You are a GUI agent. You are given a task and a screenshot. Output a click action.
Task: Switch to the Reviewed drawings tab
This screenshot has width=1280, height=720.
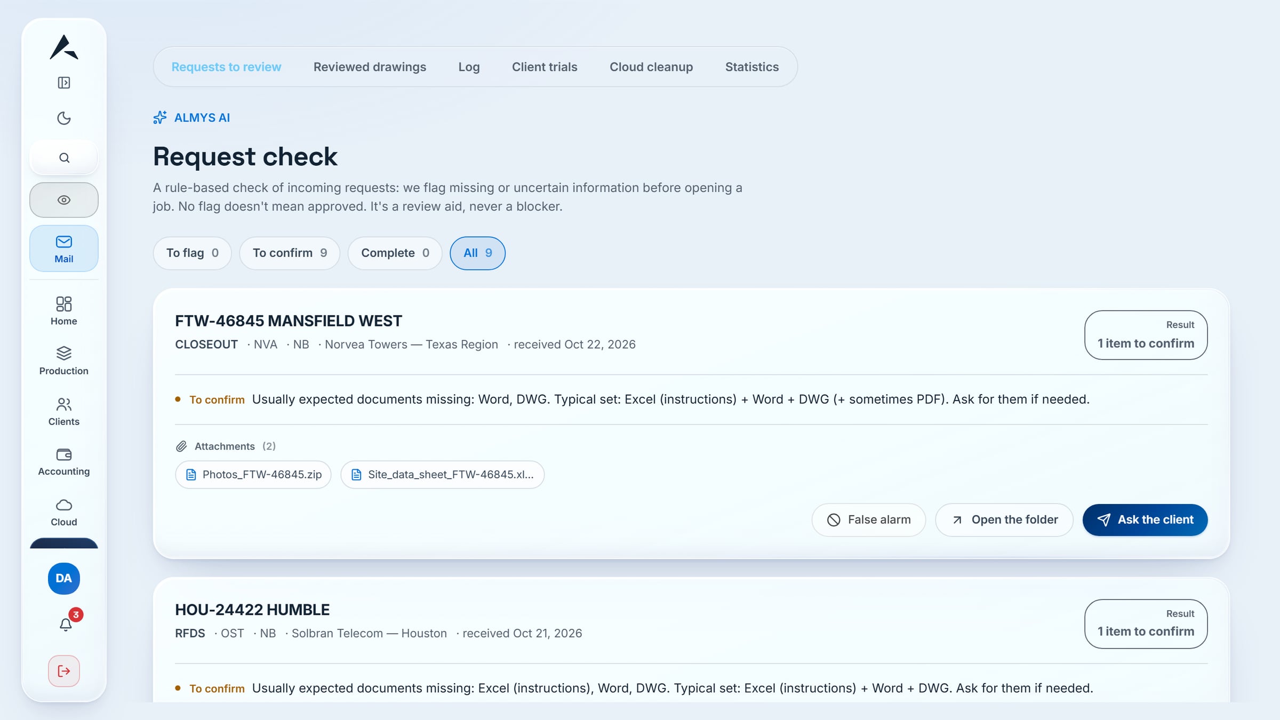tap(370, 67)
